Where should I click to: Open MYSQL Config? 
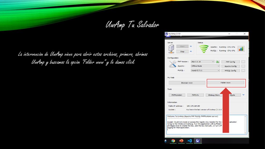[x=231, y=71]
